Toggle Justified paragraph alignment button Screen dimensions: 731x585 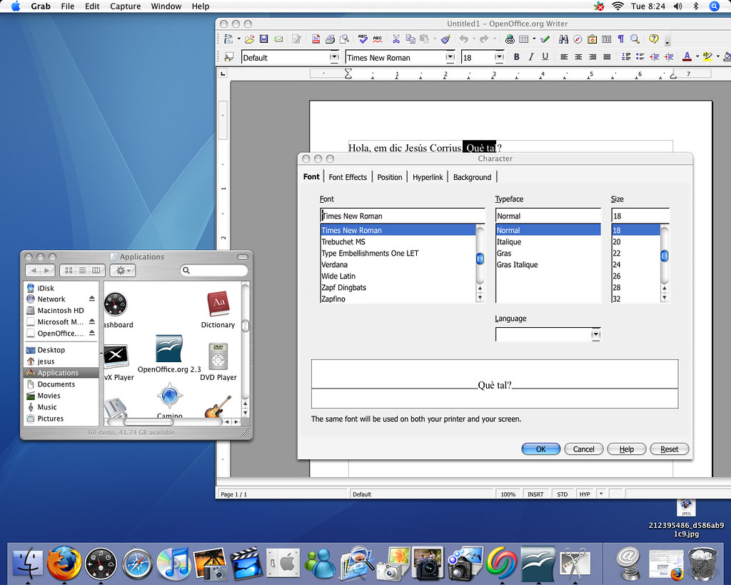tap(607, 57)
